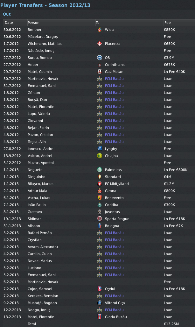Click the Chiajna club crest icon
Viewport: 195px width, 327px height.
[x=99, y=156]
